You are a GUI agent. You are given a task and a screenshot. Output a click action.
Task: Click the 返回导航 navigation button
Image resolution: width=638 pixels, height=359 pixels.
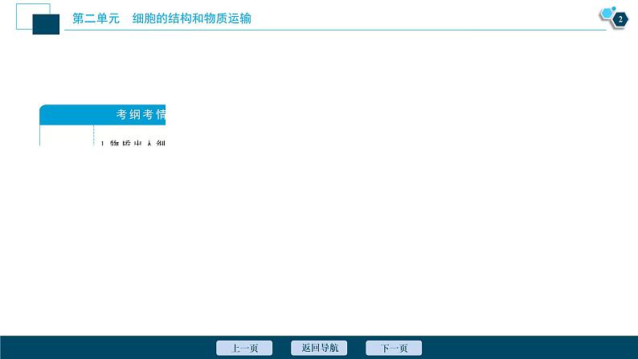tap(319, 348)
